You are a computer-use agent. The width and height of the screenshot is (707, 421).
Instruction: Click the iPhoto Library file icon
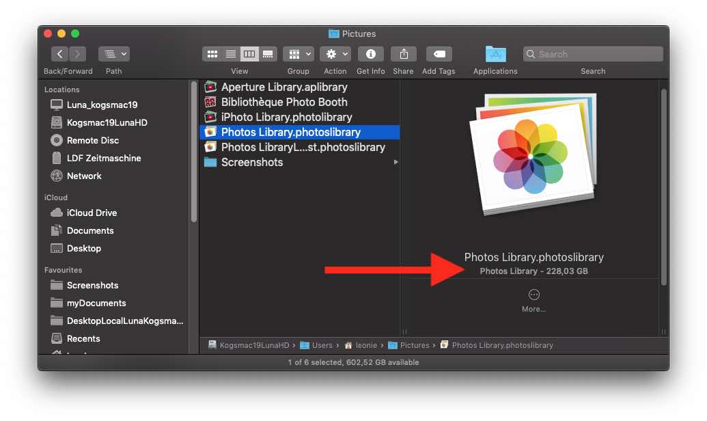[x=210, y=117]
